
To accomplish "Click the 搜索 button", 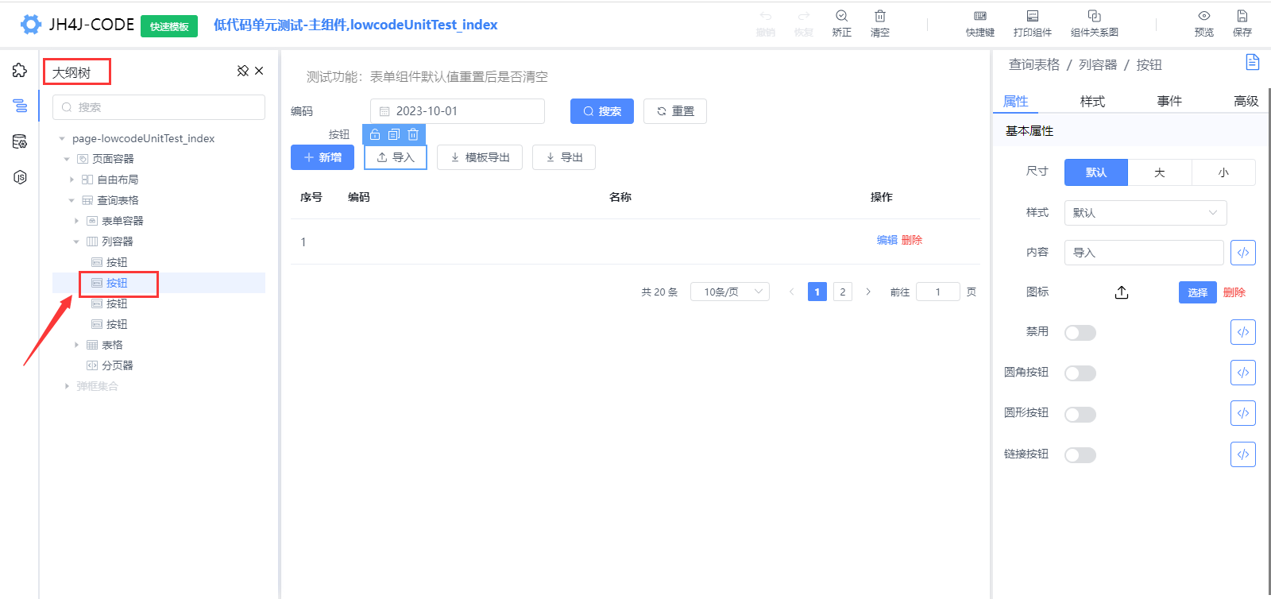I will pos(602,111).
